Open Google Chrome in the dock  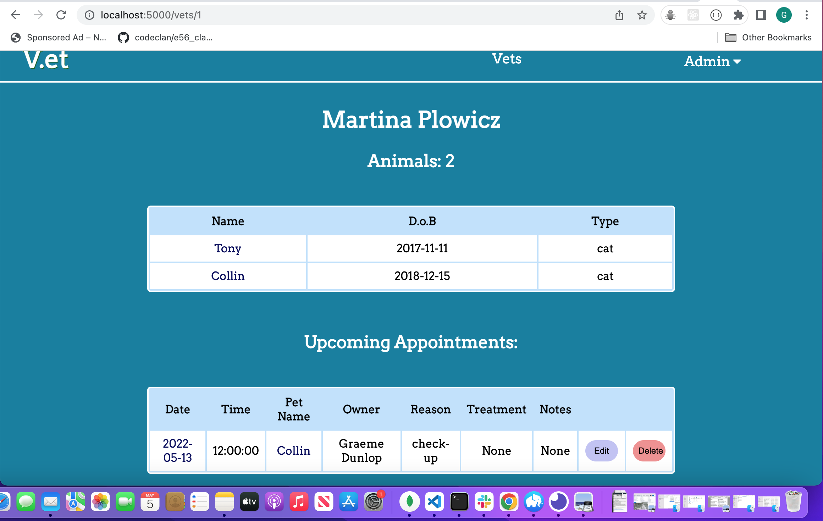coord(509,502)
